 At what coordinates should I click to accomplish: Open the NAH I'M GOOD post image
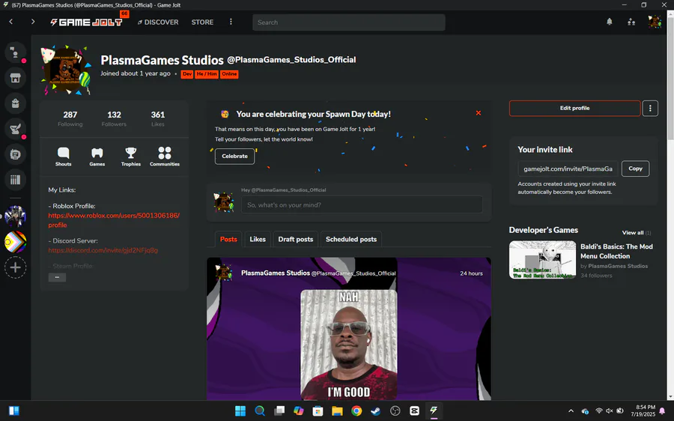click(x=348, y=345)
